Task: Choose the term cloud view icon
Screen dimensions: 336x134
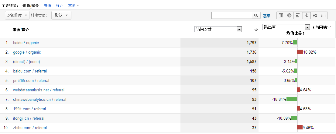Action: (x=315, y=15)
